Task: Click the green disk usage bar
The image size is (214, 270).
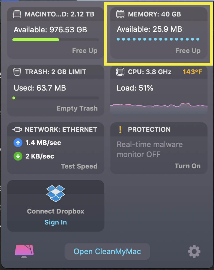Action: tap(36, 40)
